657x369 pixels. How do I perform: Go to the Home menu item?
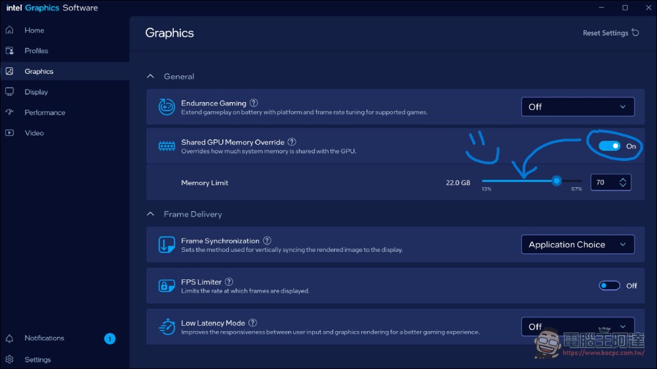tap(65, 30)
